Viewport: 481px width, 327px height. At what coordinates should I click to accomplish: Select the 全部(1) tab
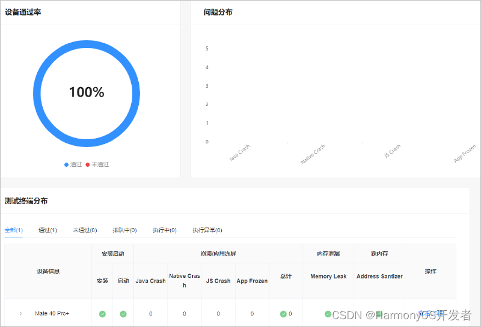pyautogui.click(x=13, y=230)
